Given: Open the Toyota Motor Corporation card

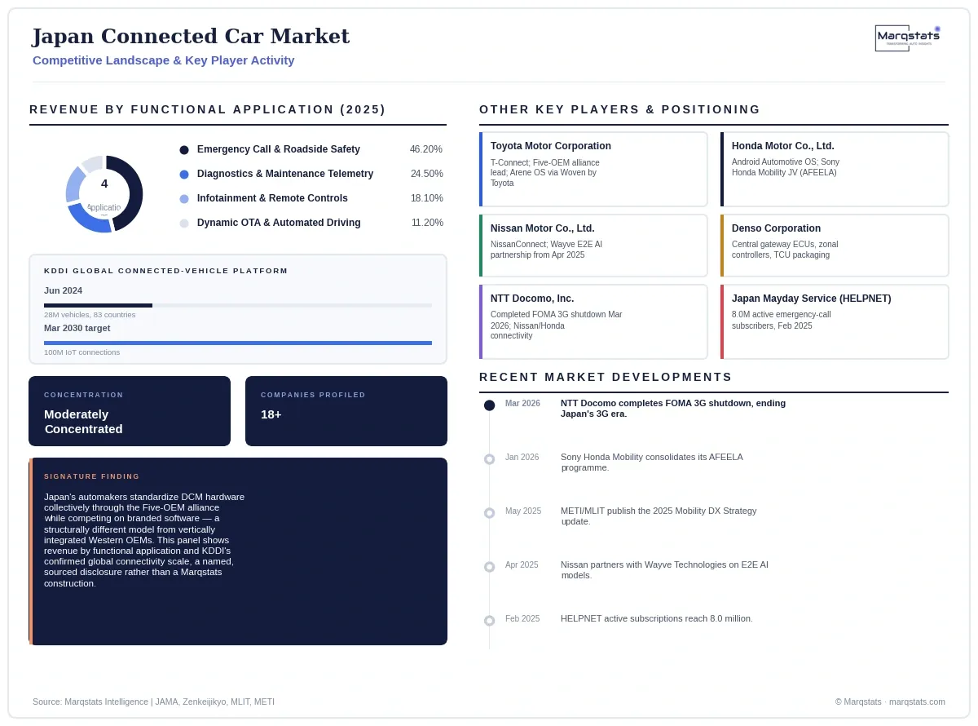Looking at the screenshot, I should pyautogui.click(x=593, y=169).
